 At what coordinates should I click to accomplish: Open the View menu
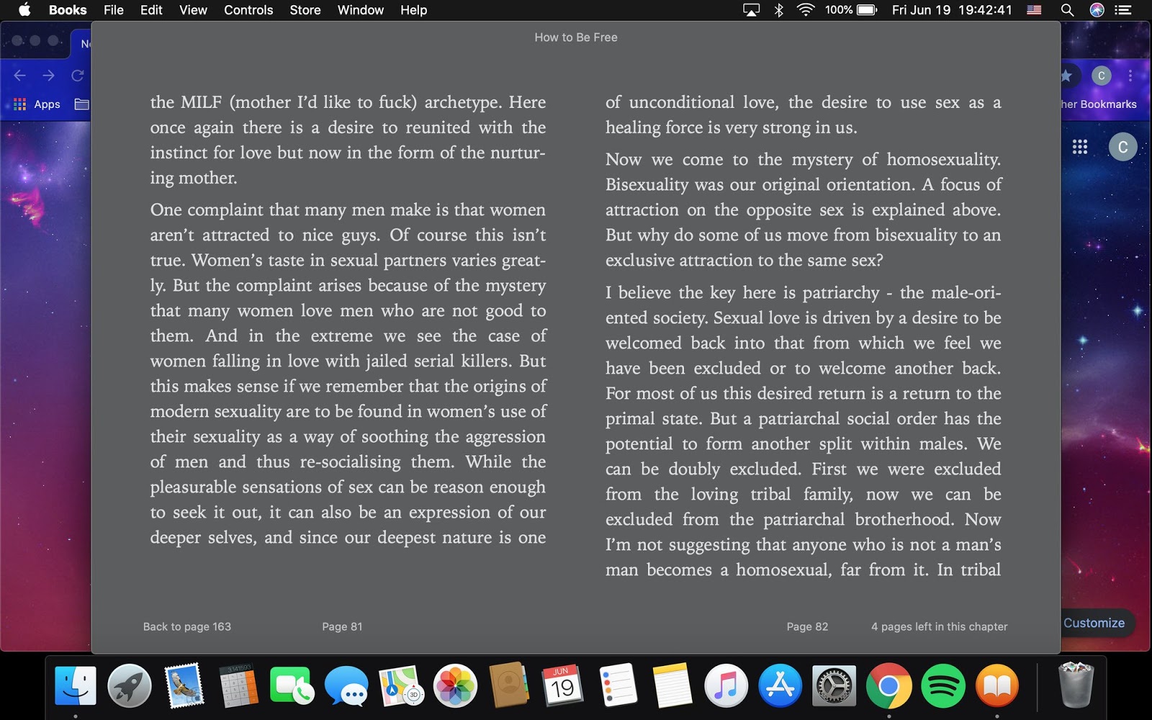click(x=193, y=10)
